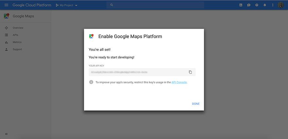Click the Maps logo in dialog title
The image size is (288, 139).
coord(91,36)
